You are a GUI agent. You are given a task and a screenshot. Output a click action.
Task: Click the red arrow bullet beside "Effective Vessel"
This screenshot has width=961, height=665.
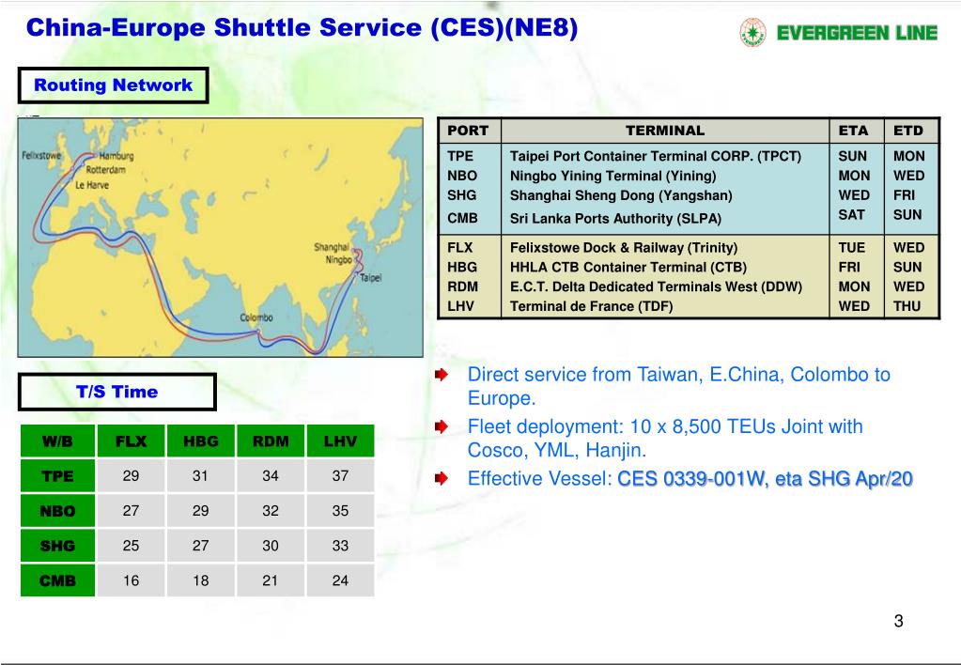pyautogui.click(x=442, y=478)
